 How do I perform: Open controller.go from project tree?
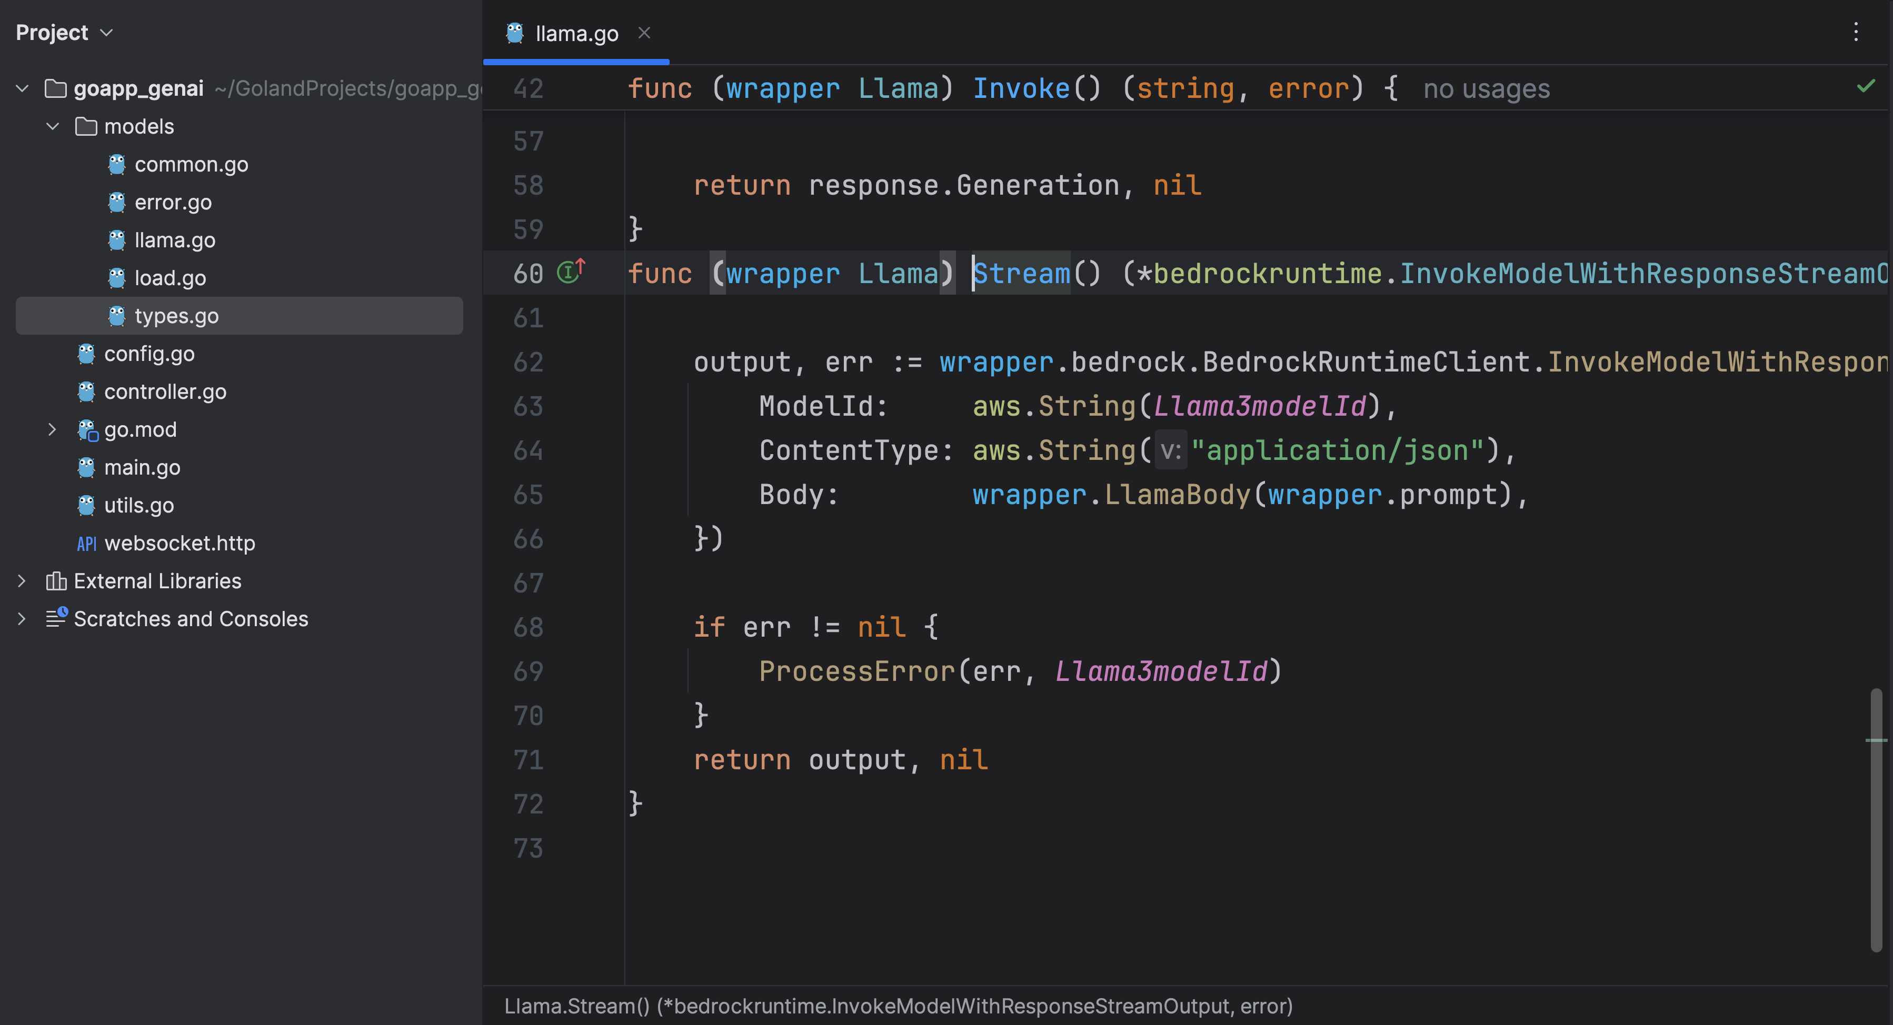[165, 391]
